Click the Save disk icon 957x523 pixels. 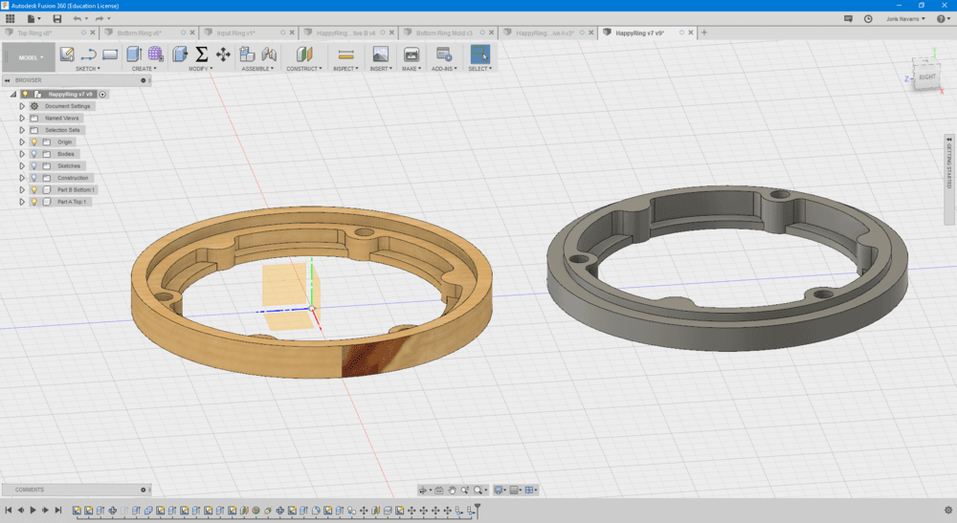57,18
